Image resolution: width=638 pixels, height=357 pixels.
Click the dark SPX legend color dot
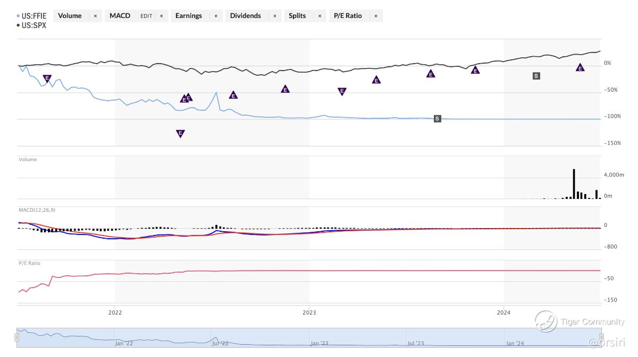(x=18, y=25)
